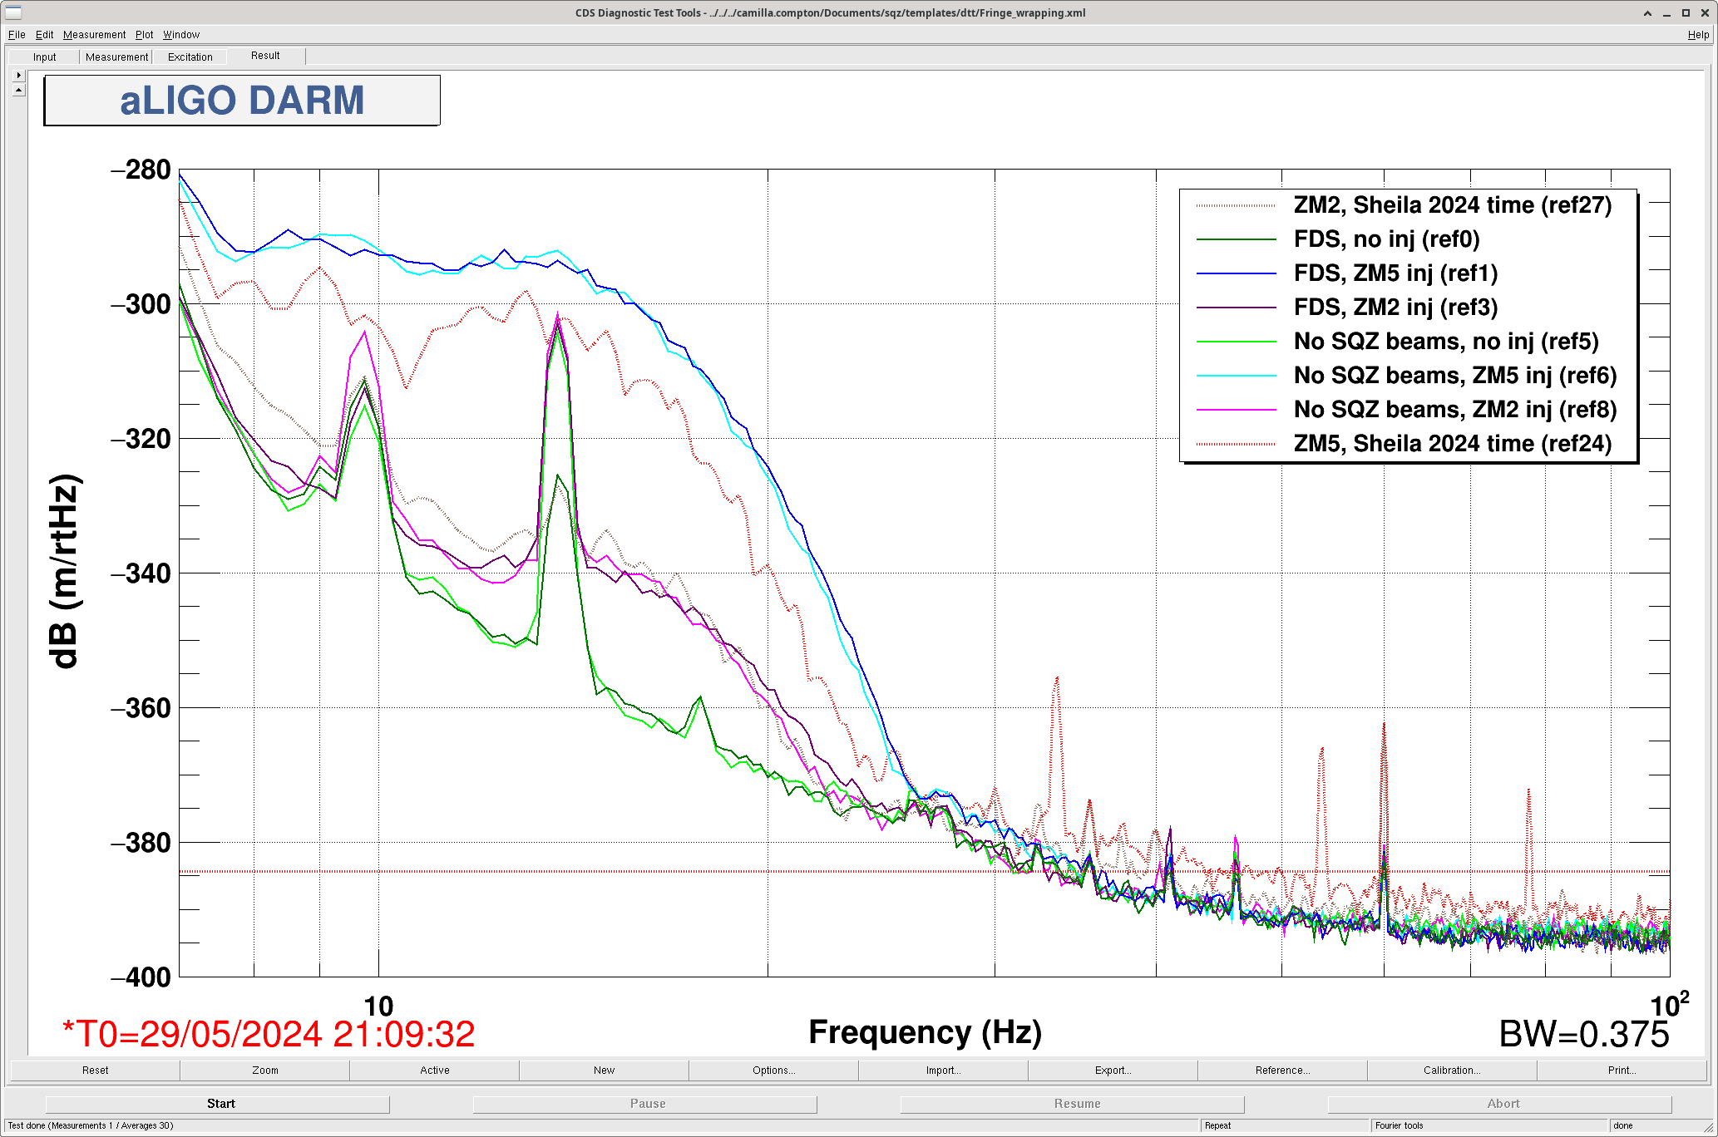The width and height of the screenshot is (1718, 1137).
Task: Switch to the Measurement tab
Action: (x=116, y=57)
